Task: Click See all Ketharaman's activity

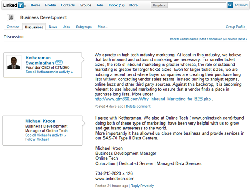Action: pos(49,72)
